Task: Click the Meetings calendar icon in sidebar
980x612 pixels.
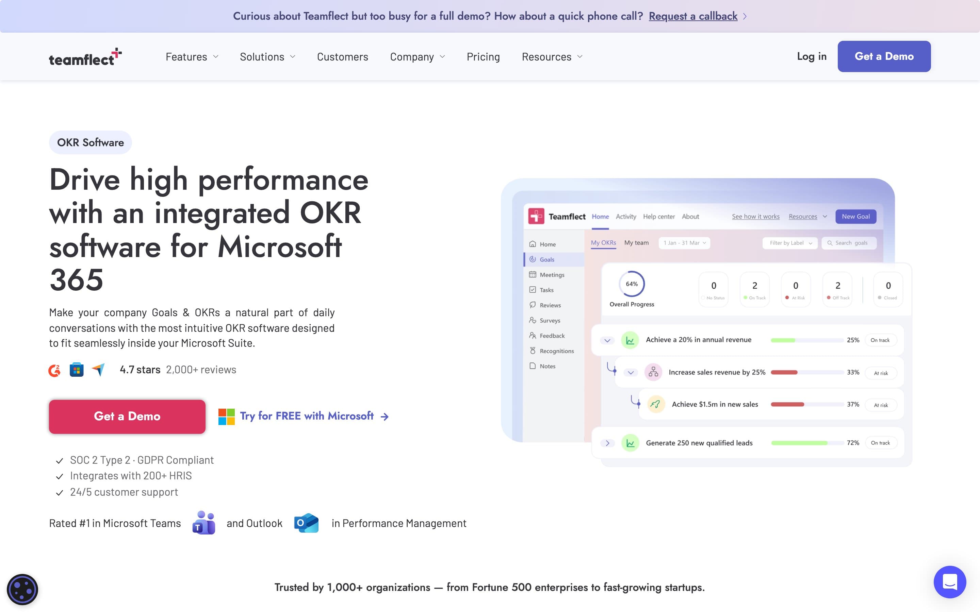Action: point(533,274)
